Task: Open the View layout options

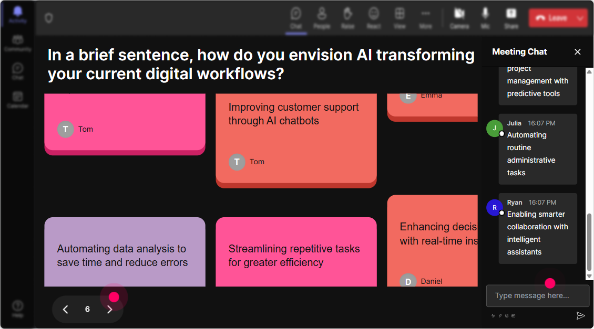Action: pyautogui.click(x=400, y=18)
